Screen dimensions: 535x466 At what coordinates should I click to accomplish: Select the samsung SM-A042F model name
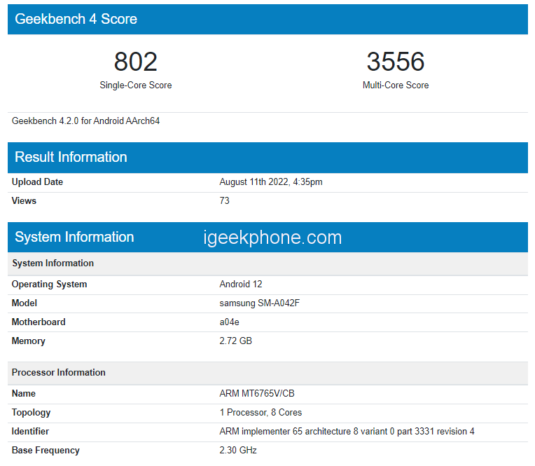pyautogui.click(x=265, y=303)
